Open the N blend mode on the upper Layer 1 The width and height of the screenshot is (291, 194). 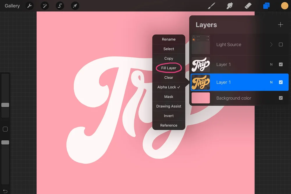point(271,64)
